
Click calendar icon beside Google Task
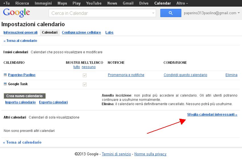pos(5,84)
